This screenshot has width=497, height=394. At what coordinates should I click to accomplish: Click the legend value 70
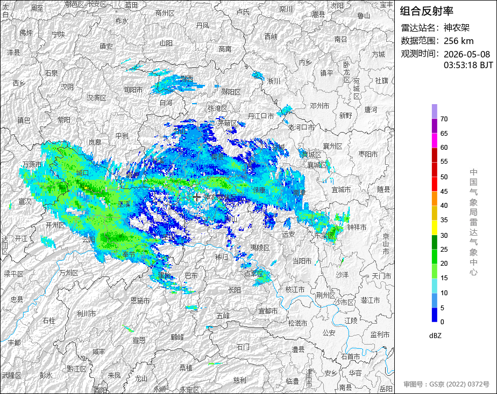coord(444,119)
